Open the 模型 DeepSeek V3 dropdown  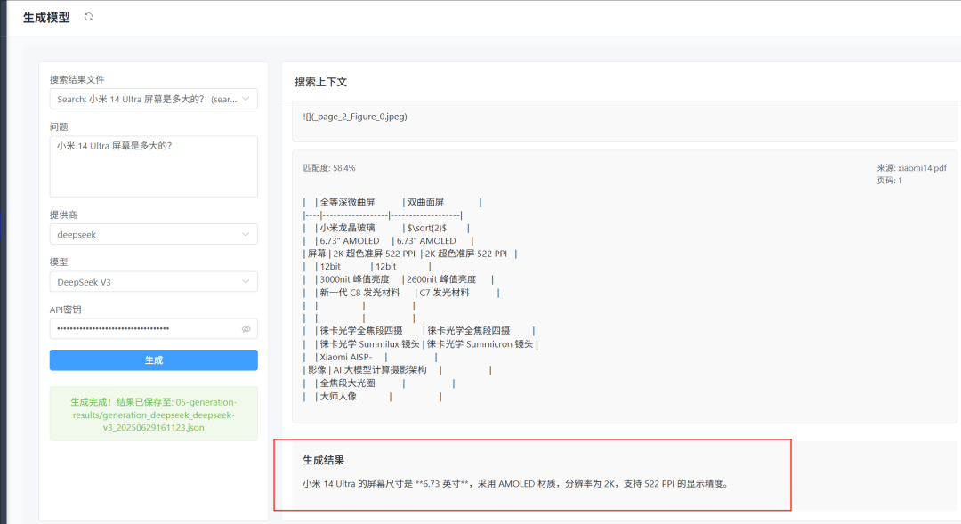pos(153,282)
